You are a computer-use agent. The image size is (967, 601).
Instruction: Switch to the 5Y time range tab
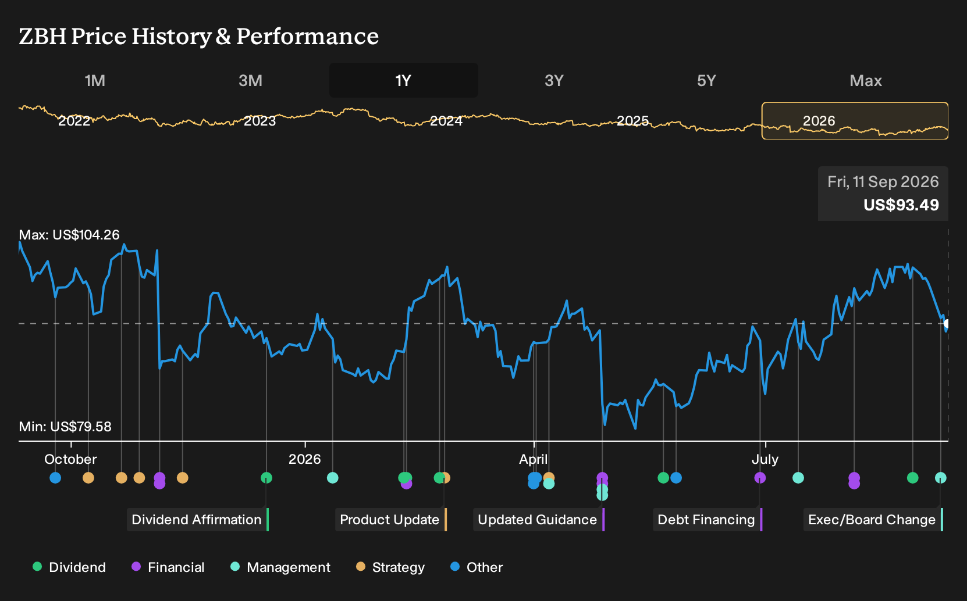(706, 81)
